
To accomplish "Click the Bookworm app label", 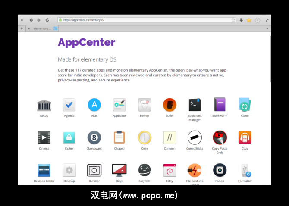I will (x=220, y=116).
